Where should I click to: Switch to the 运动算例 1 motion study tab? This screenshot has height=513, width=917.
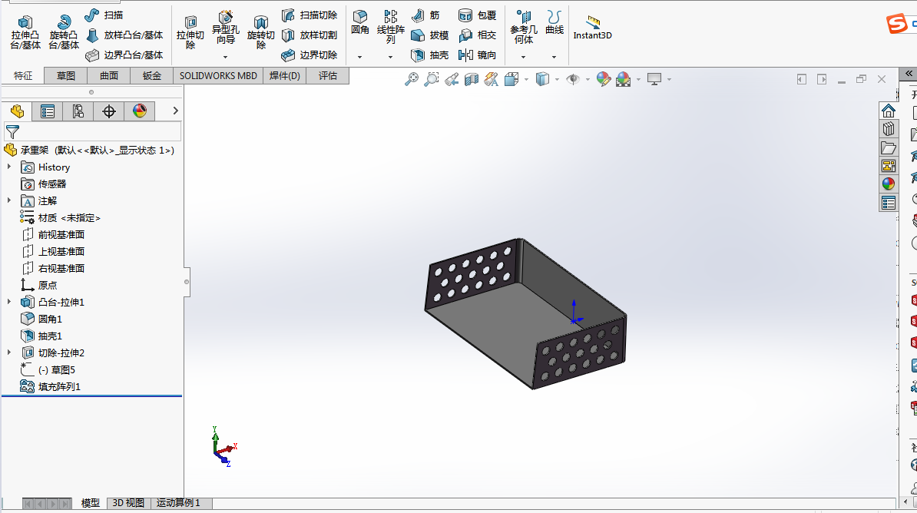(178, 503)
